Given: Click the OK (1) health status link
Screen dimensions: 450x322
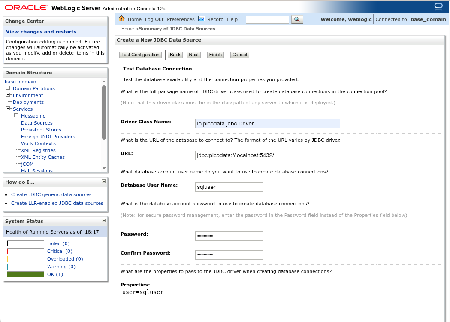Looking at the screenshot, I should point(56,274).
